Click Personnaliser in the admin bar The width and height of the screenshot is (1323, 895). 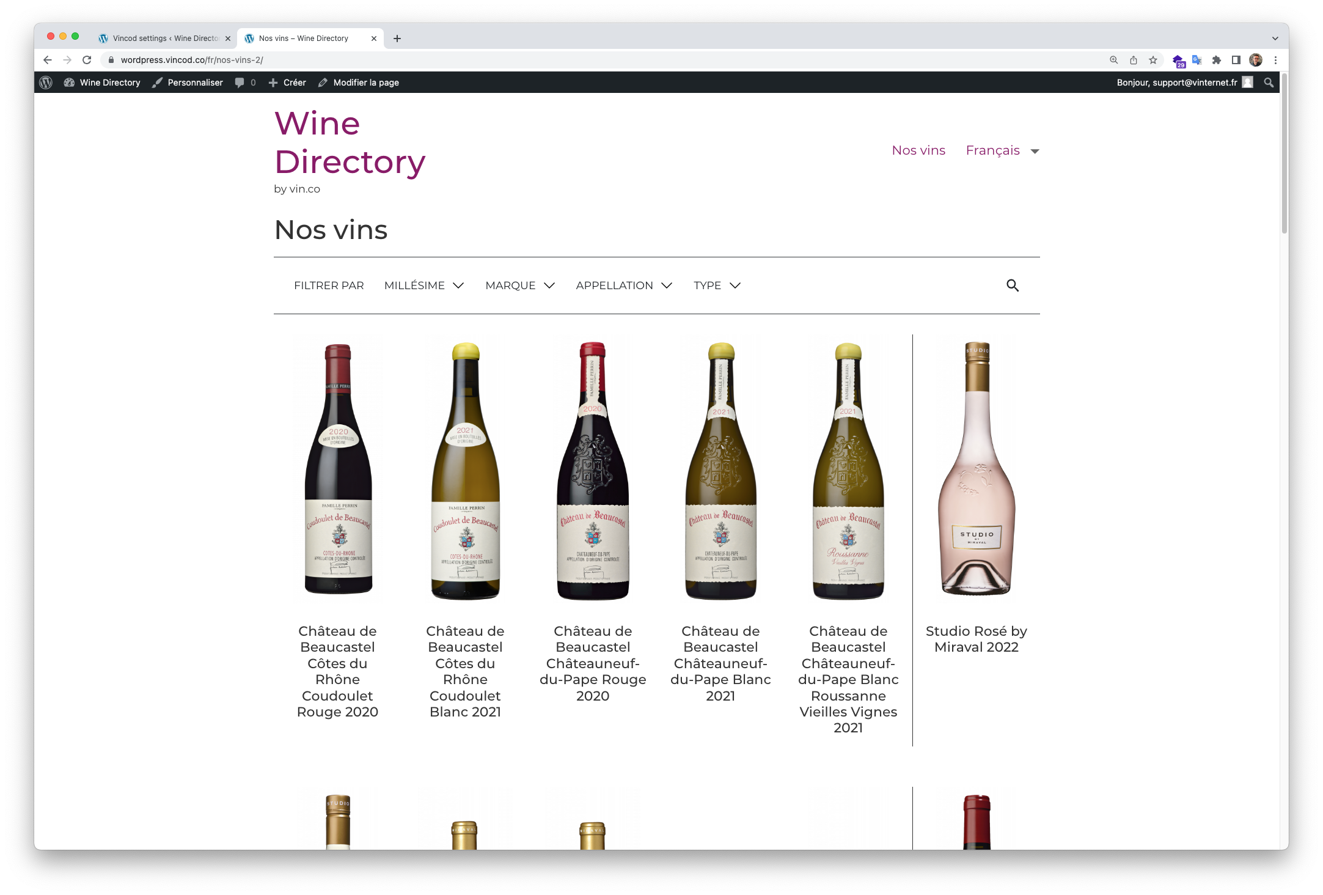click(188, 83)
